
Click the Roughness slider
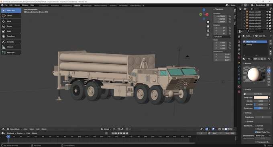click(261, 108)
